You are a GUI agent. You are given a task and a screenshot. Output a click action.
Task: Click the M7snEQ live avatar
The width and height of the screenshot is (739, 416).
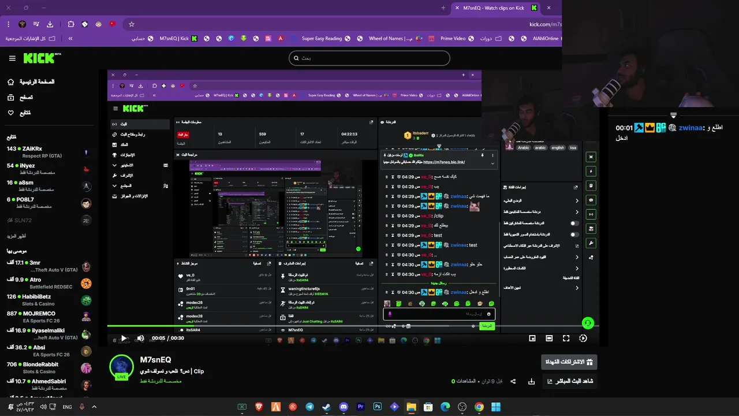tap(122, 367)
